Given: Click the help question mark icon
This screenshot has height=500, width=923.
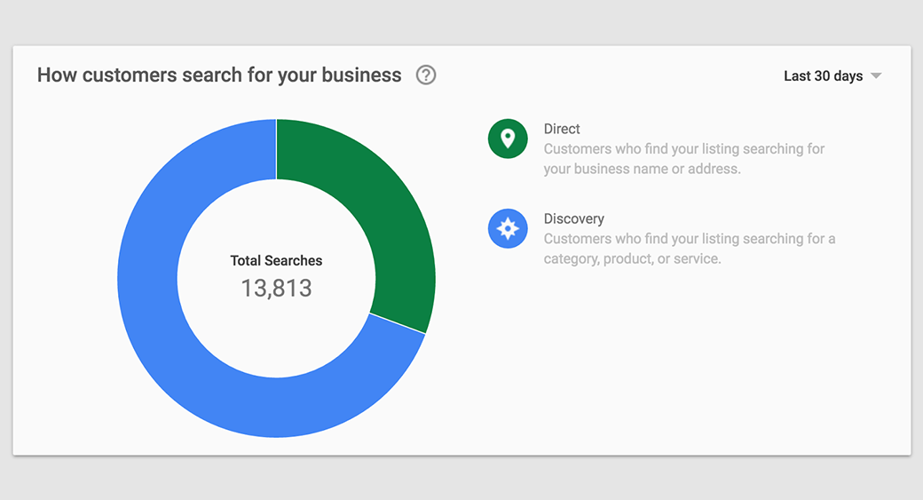Looking at the screenshot, I should pos(426,75).
